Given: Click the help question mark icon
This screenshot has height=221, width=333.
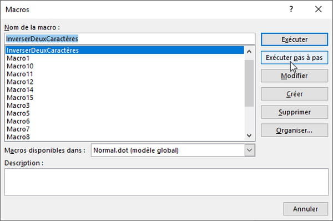Looking at the screenshot, I should point(291,9).
